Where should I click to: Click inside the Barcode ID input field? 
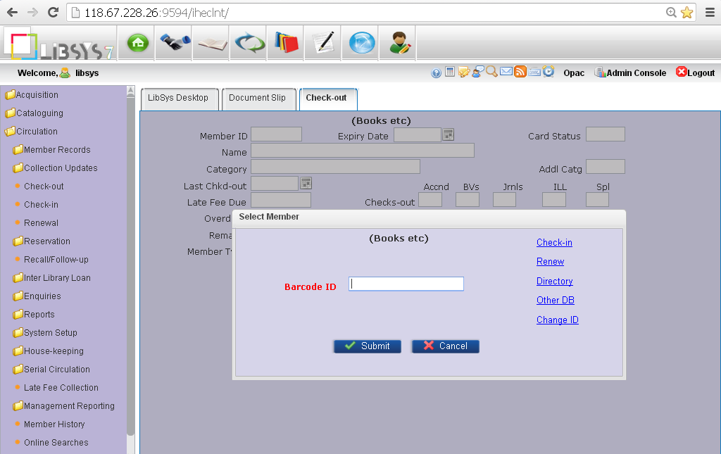406,284
